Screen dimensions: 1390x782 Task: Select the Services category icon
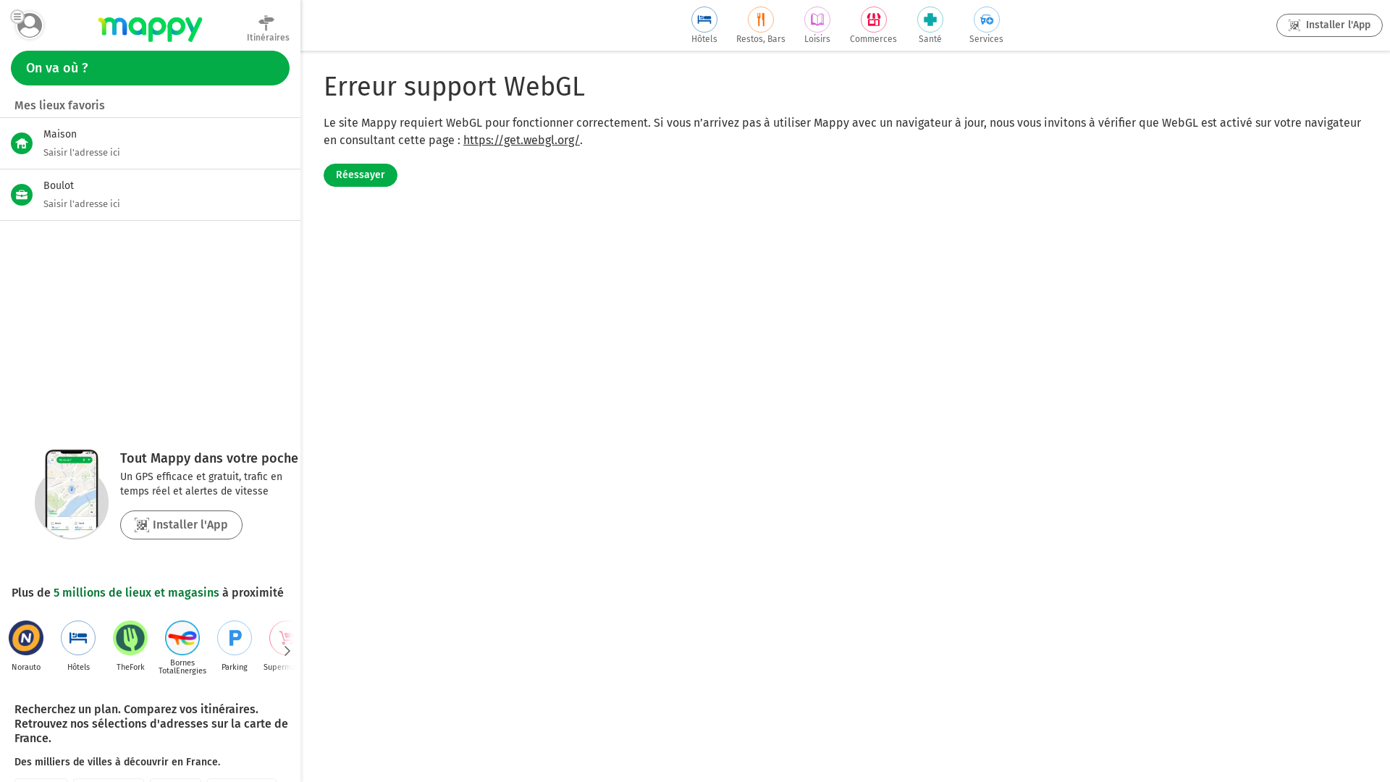click(986, 20)
